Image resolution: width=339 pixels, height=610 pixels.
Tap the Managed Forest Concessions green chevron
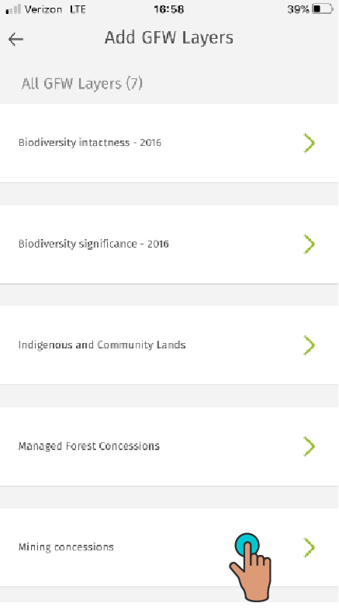[x=309, y=446]
